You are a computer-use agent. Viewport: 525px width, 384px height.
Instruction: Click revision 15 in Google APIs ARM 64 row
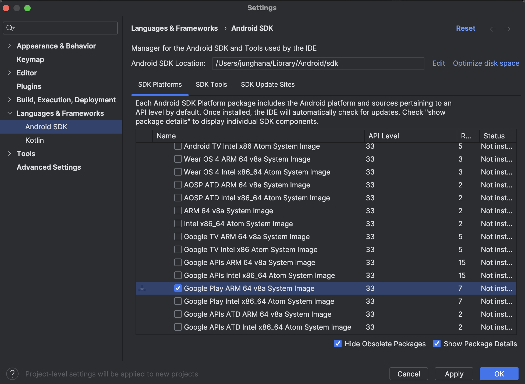point(462,263)
